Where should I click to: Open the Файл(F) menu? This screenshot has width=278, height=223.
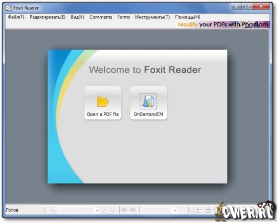[x=16, y=17]
